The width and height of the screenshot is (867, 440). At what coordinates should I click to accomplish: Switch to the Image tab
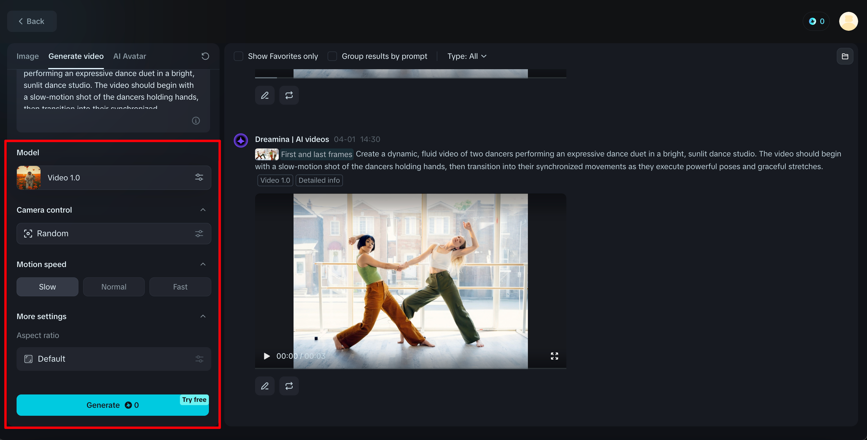28,56
